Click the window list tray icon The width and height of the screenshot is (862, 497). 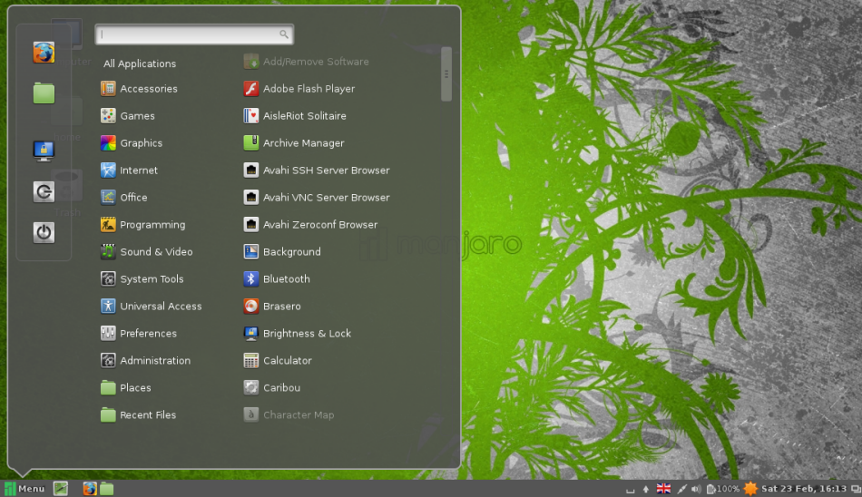tap(856, 489)
